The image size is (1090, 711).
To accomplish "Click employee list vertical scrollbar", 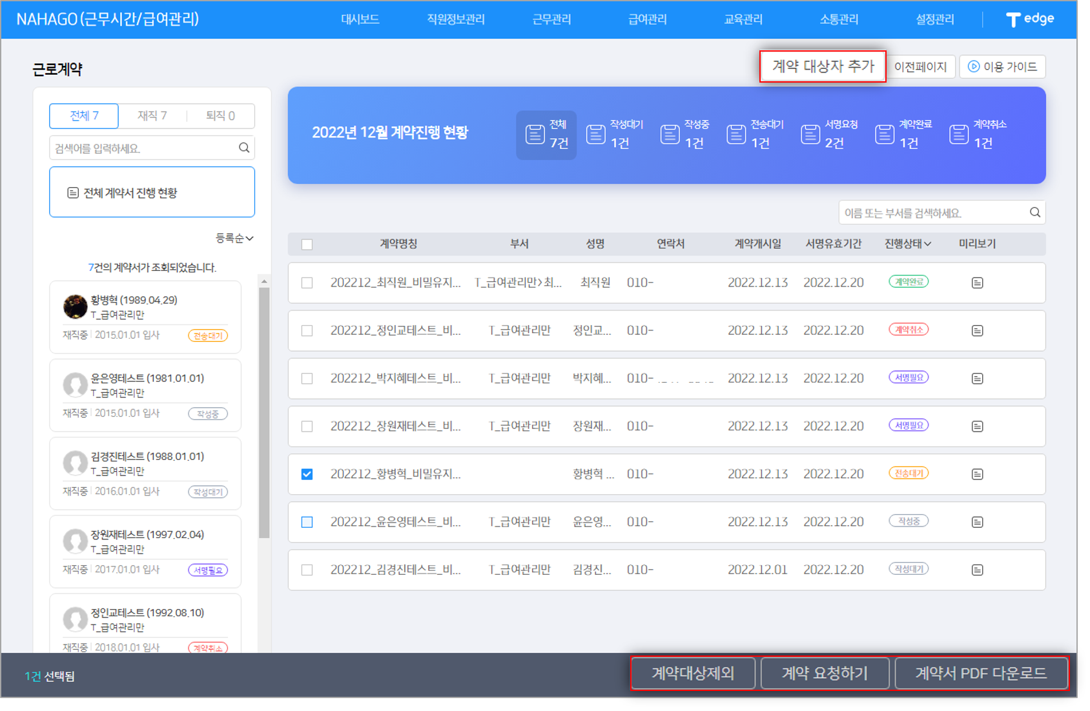I will click(264, 413).
